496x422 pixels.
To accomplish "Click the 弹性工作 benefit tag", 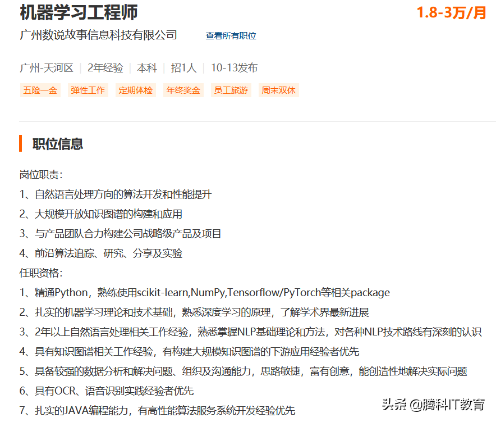I will pos(88,90).
